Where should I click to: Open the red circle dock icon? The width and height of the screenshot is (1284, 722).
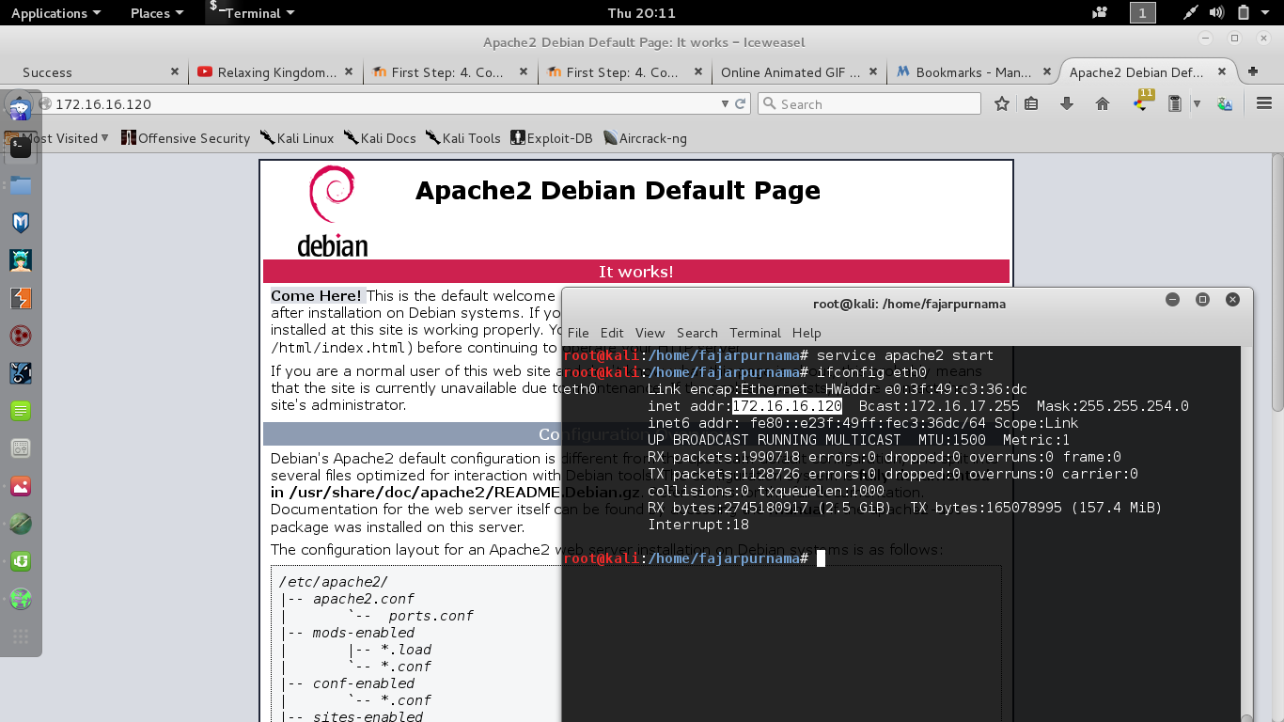click(20, 336)
